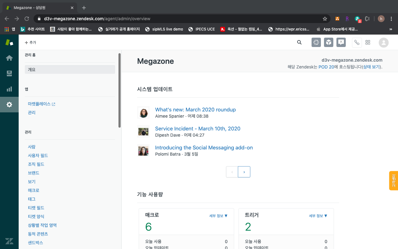Click the Zendesk logo at sidebar top
The width and height of the screenshot is (398, 249).
(x=9, y=42)
